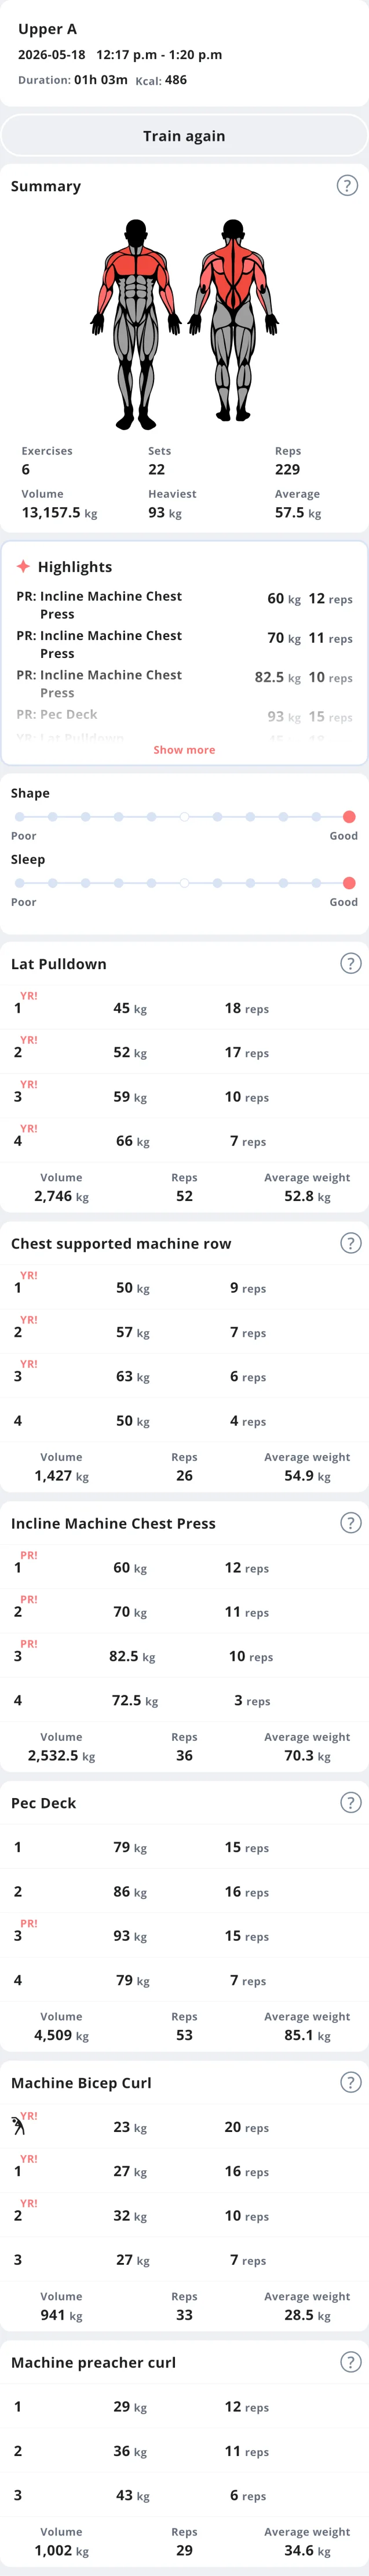The image size is (369, 2576).
Task: Open help icon beside Pec Deck
Action: pos(350,1802)
